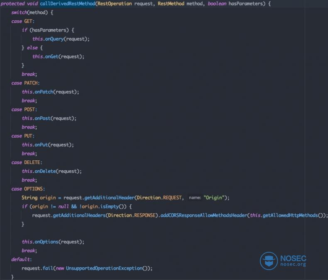Click the this.onPatch(request) call
328x280 pixels.
[x=50, y=92]
